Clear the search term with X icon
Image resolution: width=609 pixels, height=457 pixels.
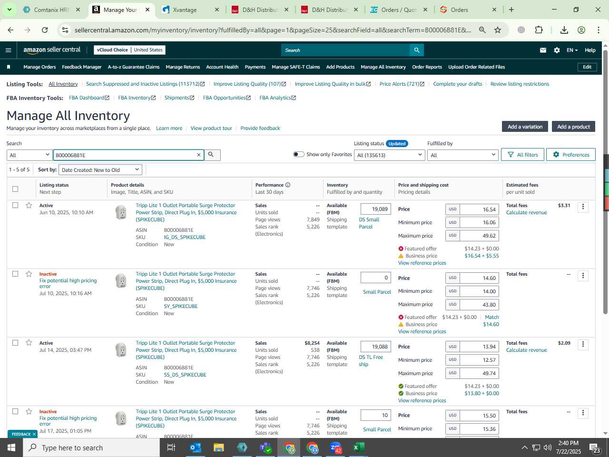(x=199, y=155)
